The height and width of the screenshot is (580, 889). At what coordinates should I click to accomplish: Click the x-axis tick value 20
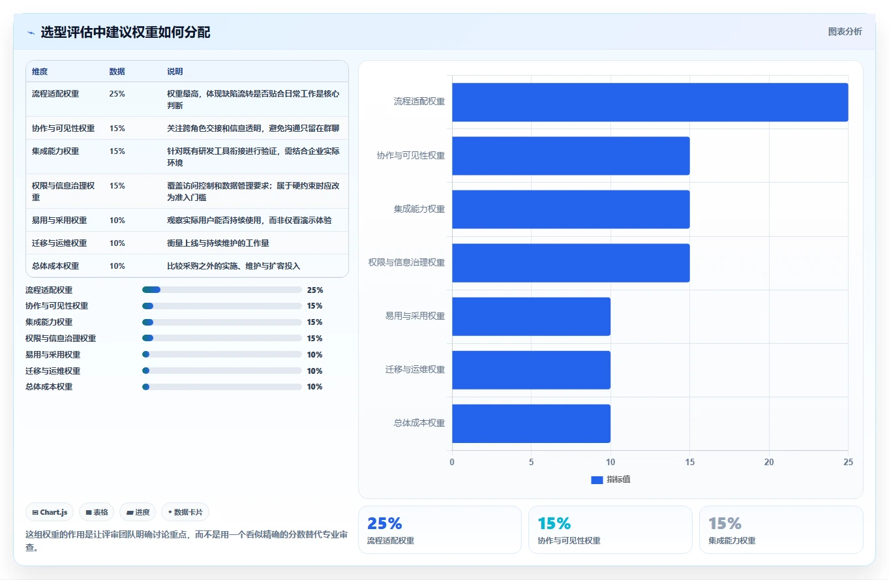point(769,462)
